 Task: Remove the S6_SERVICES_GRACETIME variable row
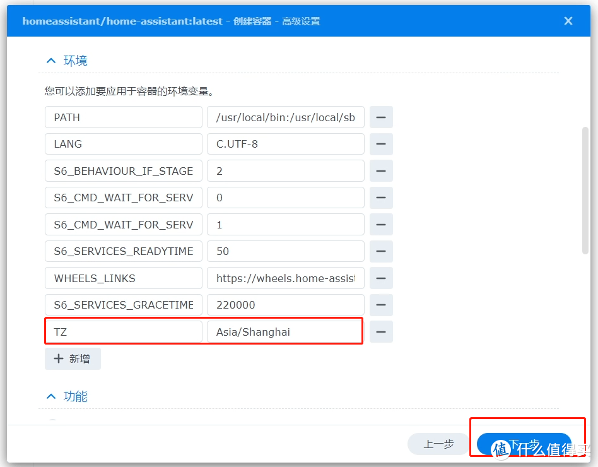381,305
